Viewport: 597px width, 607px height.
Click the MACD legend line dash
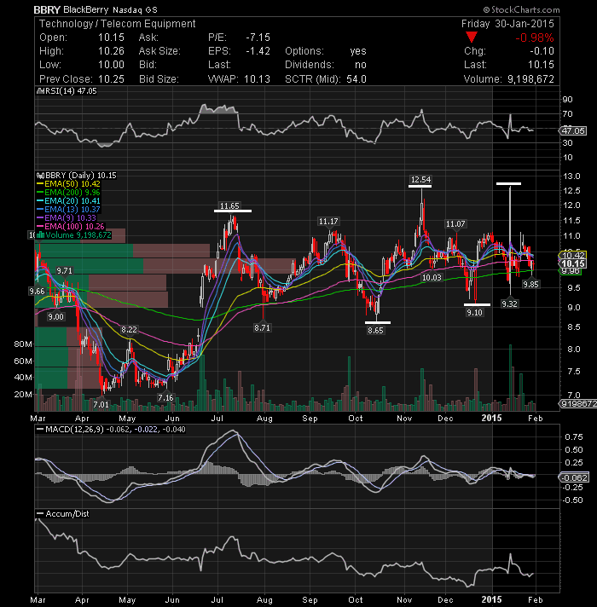(40, 430)
